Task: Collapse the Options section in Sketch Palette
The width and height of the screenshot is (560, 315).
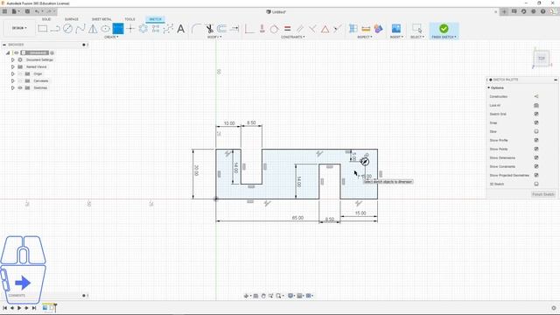Action: 488,87
